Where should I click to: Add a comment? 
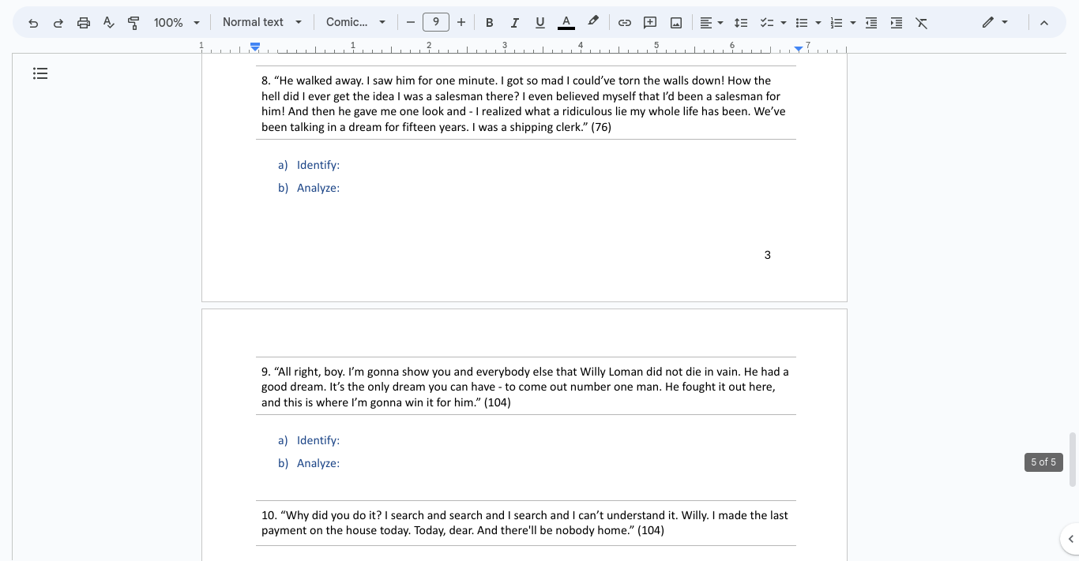[650, 23]
